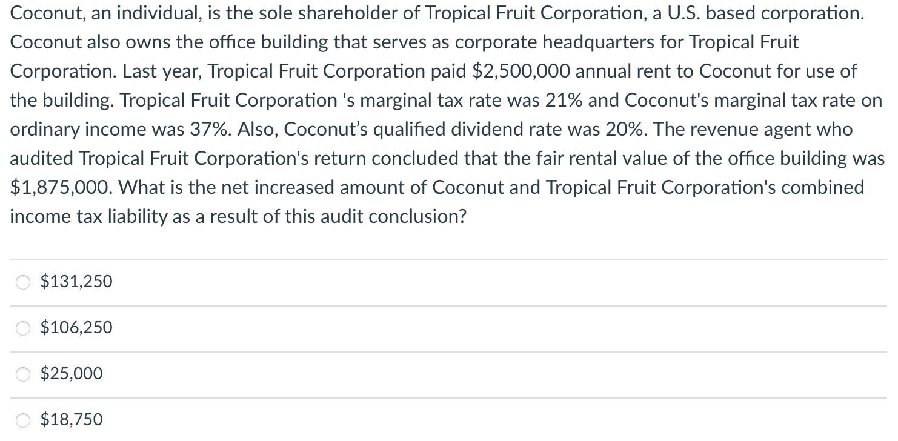Click the radio circle beside $25,000
The width and height of the screenshot is (898, 441).
[23, 374]
